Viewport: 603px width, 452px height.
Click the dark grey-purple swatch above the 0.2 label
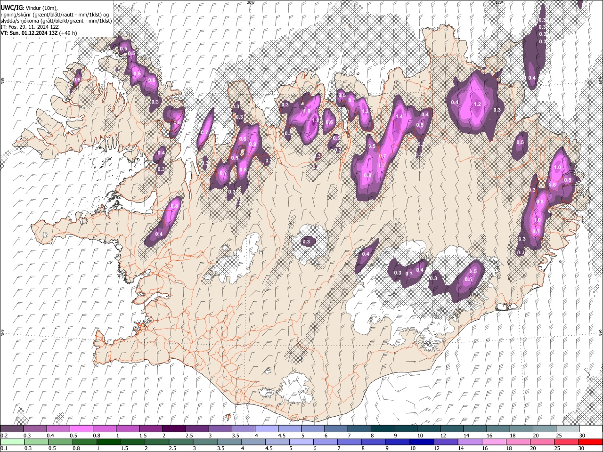[12, 429]
